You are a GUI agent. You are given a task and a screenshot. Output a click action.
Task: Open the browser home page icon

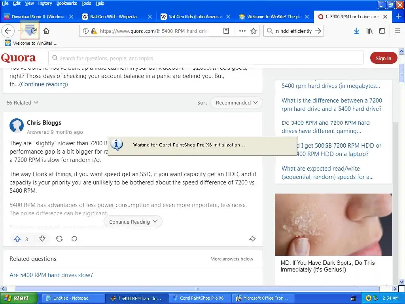click(x=46, y=31)
